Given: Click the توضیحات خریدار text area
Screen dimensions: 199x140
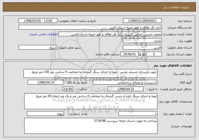Looking at the screenshot, I should tap(91, 126).
